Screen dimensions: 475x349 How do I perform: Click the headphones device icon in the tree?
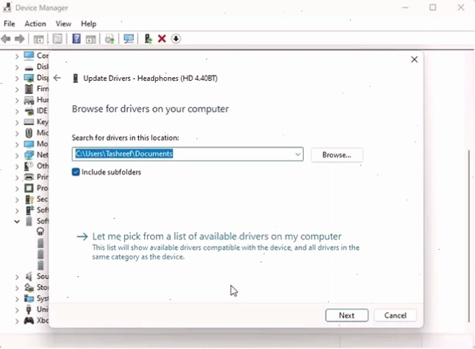click(x=40, y=231)
